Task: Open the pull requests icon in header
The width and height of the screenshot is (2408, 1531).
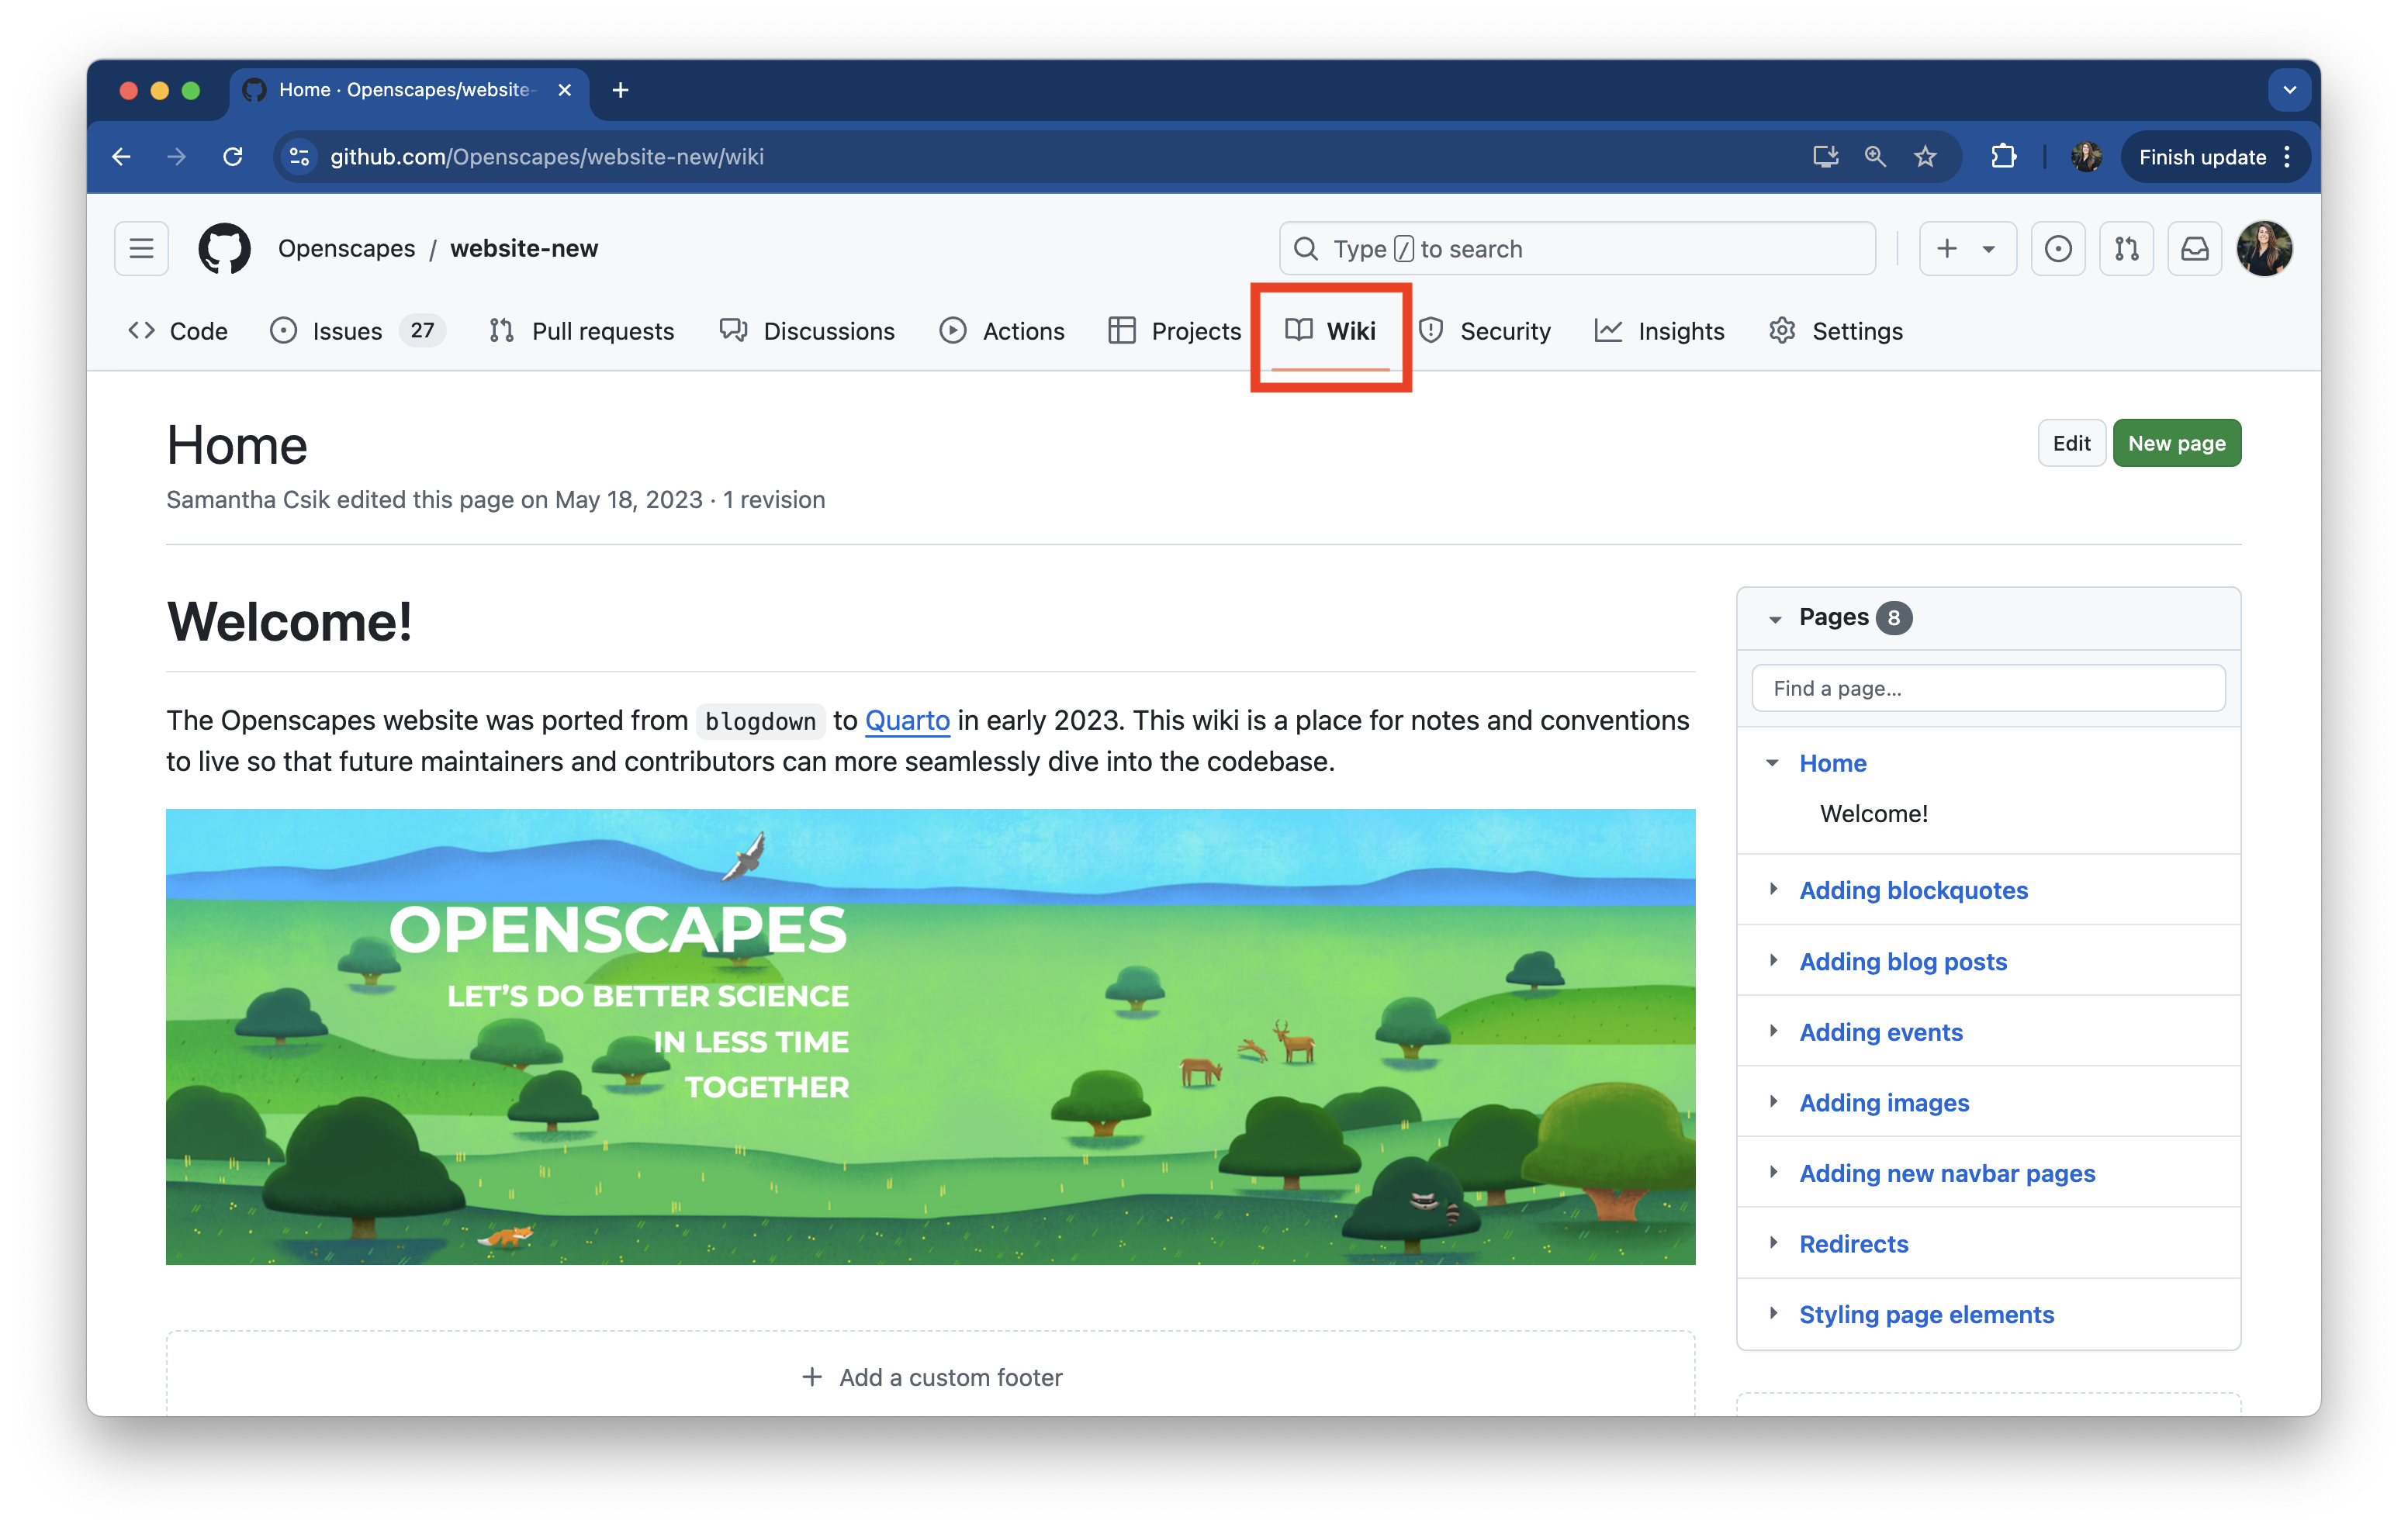Action: tap(2126, 248)
